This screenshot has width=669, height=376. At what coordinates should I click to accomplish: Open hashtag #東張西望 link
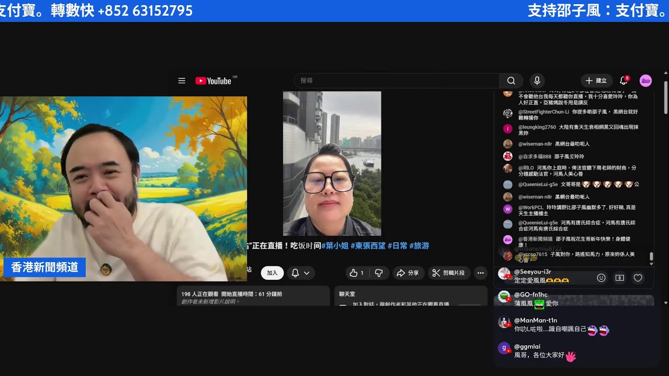[368, 245]
